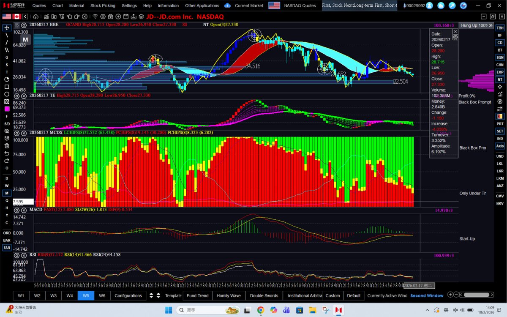
Task: Select the crosshair move tool in left toolbar
Action: point(7,27)
